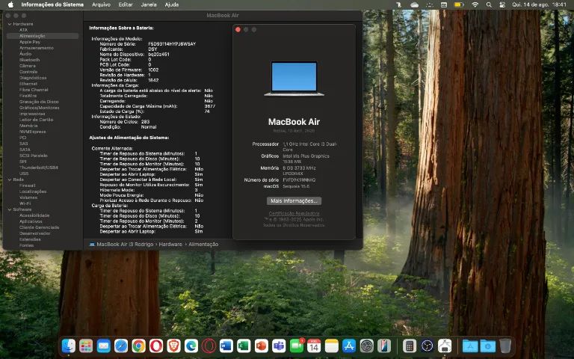Open the Janela menu

click(x=149, y=4)
